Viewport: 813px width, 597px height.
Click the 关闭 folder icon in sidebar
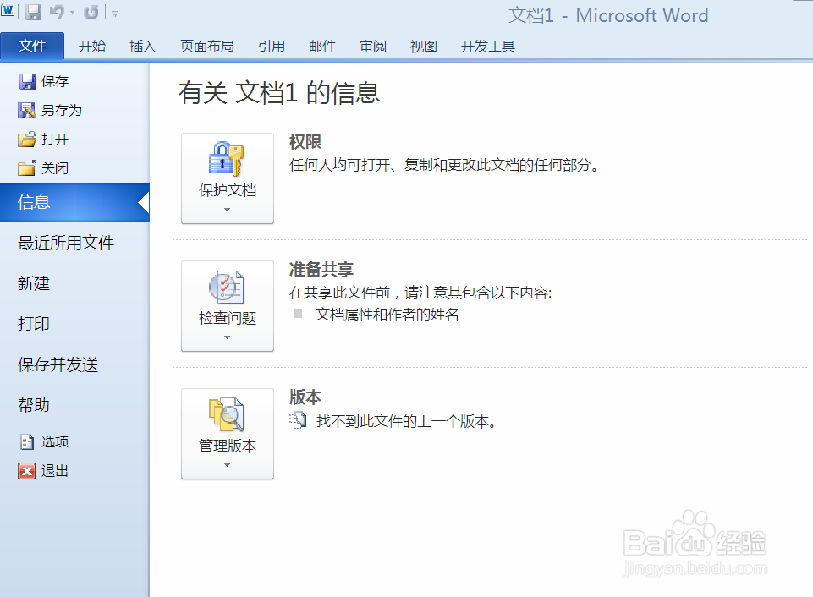(27, 168)
